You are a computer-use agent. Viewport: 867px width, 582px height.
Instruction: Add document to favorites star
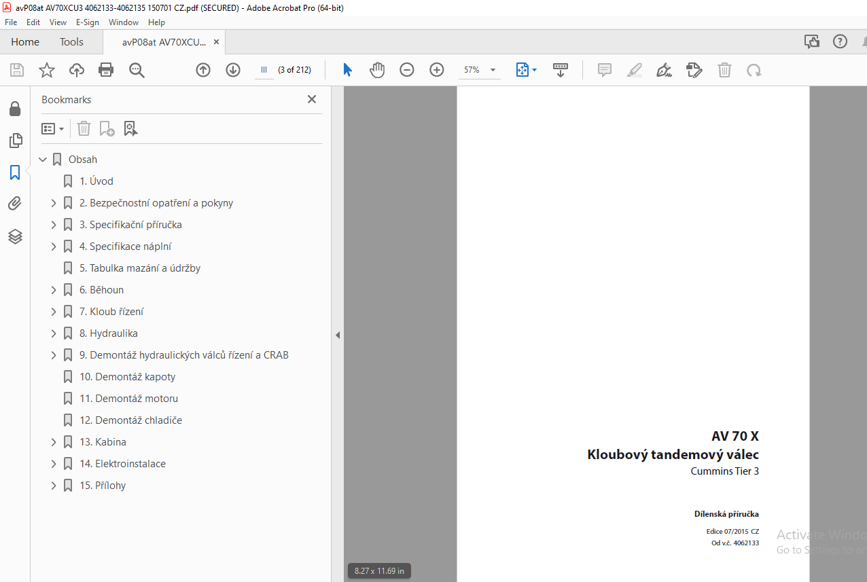[46, 70]
